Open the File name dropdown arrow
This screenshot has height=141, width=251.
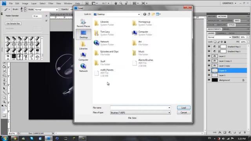coord(169,108)
